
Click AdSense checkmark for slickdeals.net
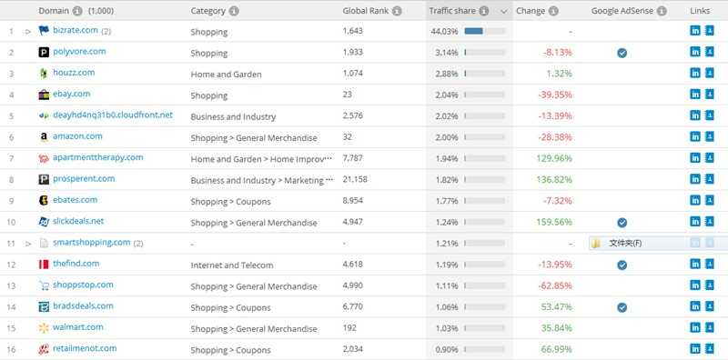click(622, 223)
